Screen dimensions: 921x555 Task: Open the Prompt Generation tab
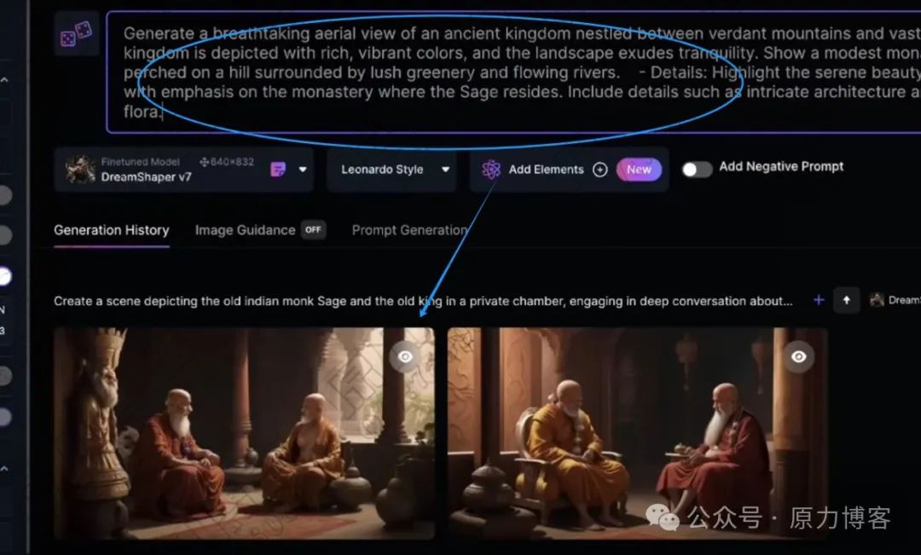point(409,230)
